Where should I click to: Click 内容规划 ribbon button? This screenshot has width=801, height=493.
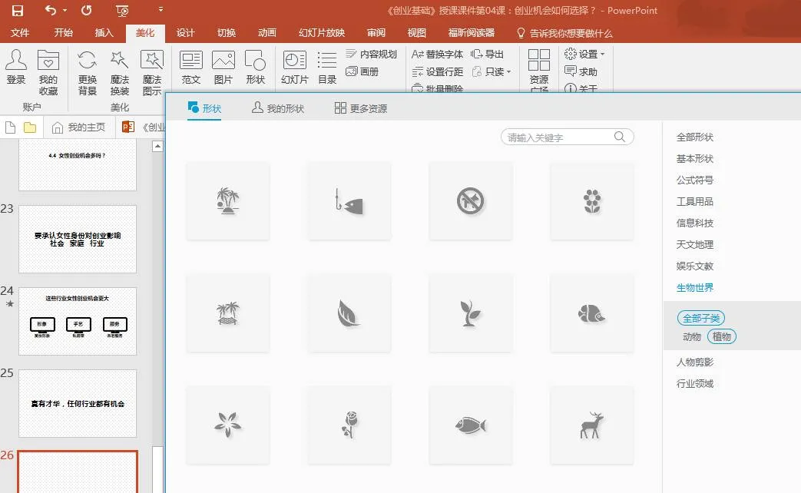(372, 55)
